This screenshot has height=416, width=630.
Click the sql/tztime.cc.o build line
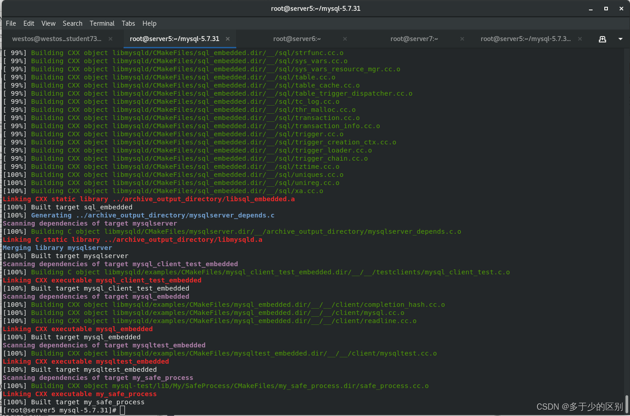[x=171, y=166]
